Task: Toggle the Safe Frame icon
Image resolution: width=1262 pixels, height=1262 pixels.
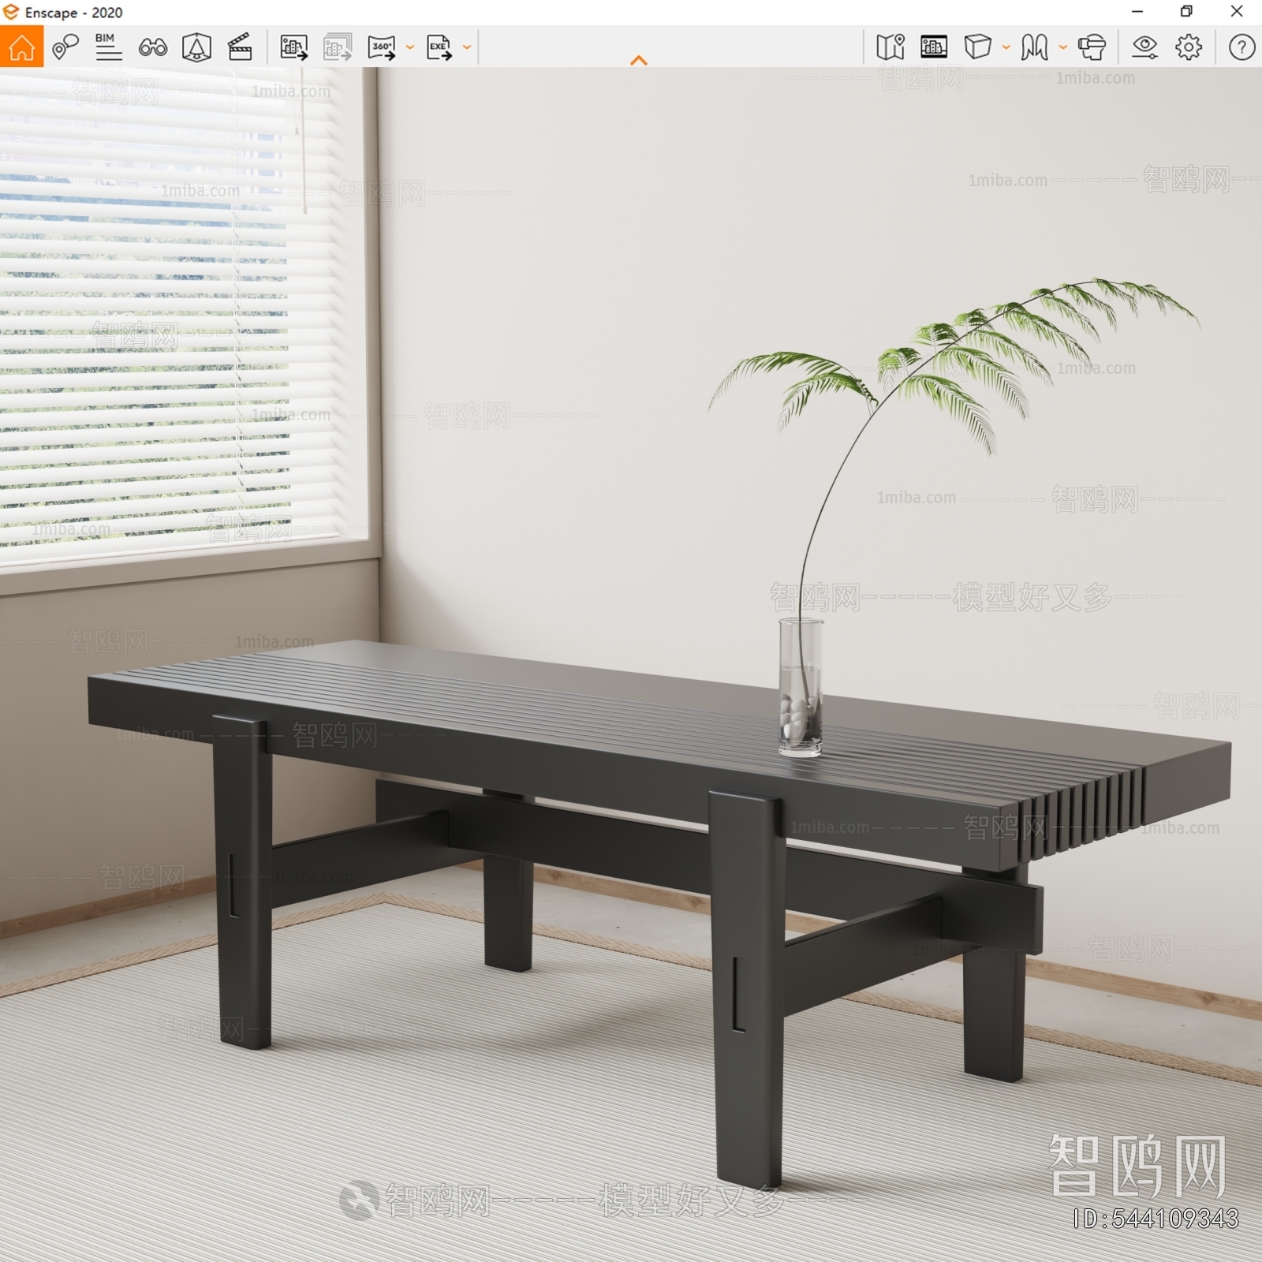Action: point(934,47)
